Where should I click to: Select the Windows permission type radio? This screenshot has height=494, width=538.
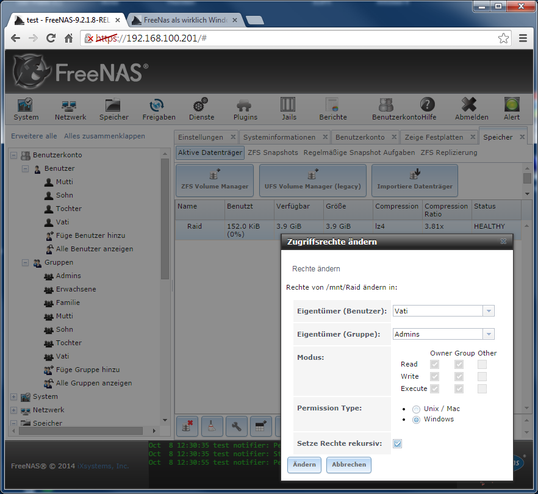coord(416,420)
